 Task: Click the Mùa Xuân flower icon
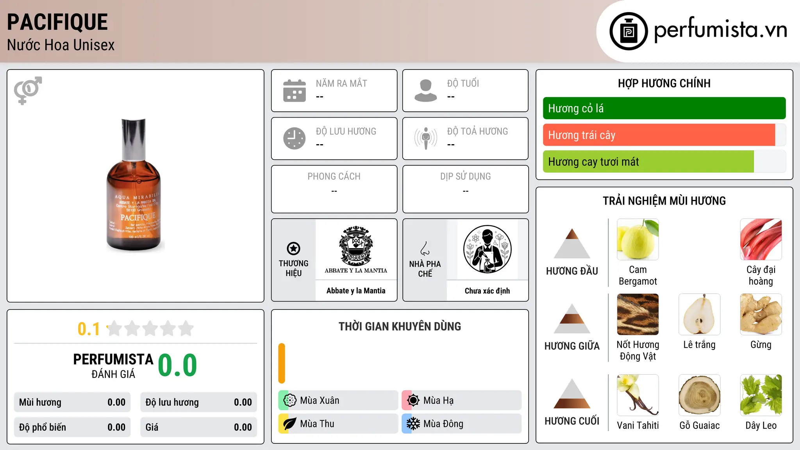[290, 400]
